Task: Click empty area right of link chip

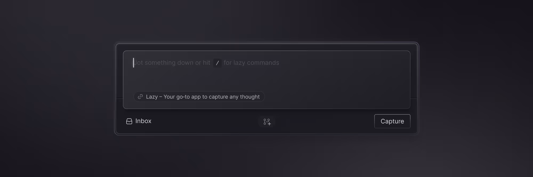Action: pyautogui.click(x=336, y=97)
